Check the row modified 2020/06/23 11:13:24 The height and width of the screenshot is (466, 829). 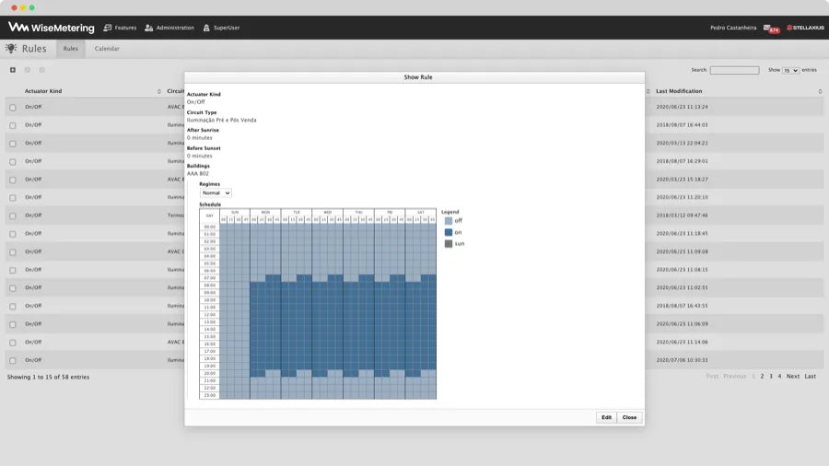[13, 107]
